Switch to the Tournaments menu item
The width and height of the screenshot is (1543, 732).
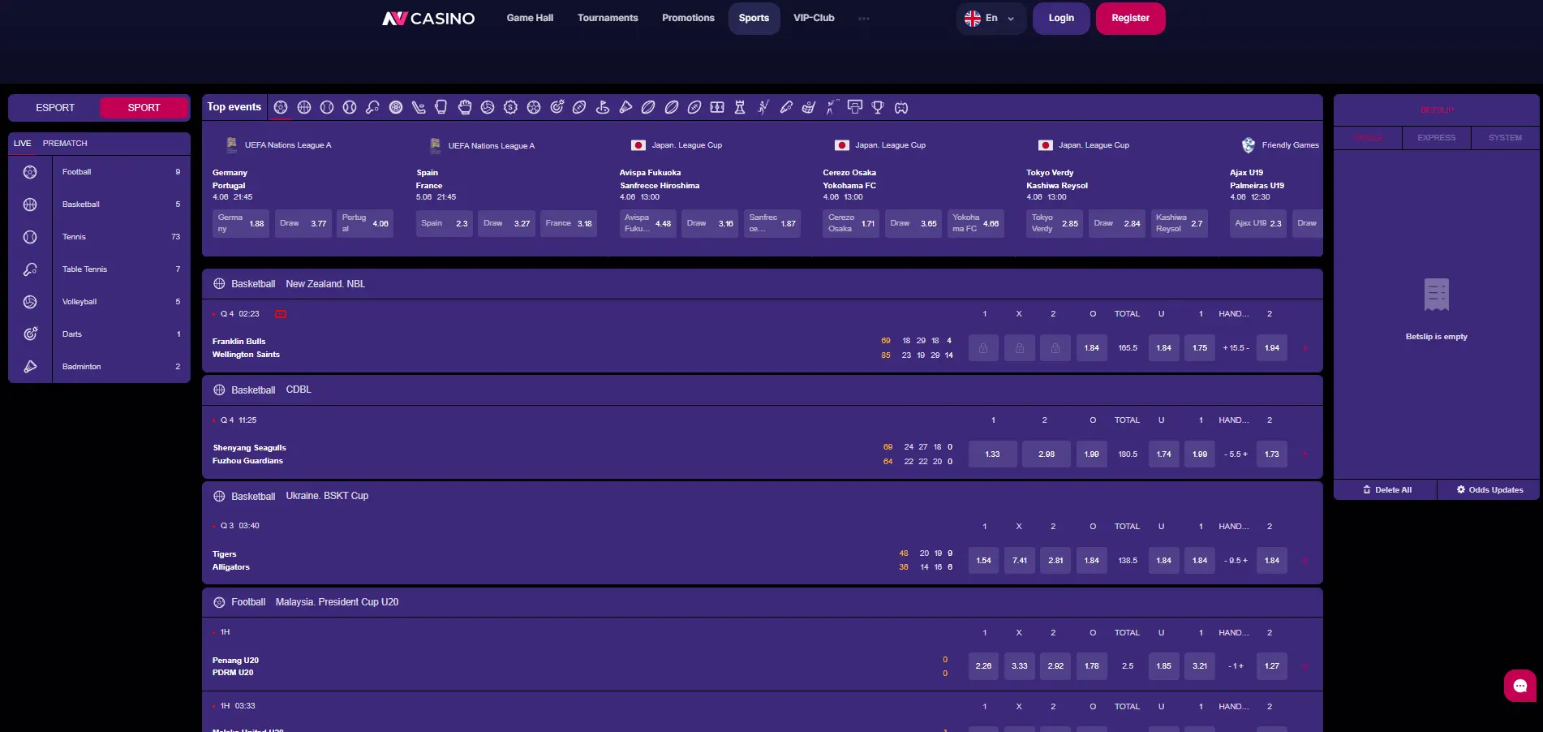(x=607, y=18)
